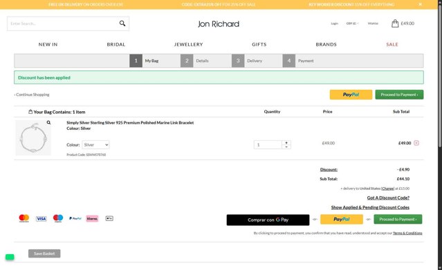Click the quantity input field
The image size is (442, 270).
click(x=268, y=145)
